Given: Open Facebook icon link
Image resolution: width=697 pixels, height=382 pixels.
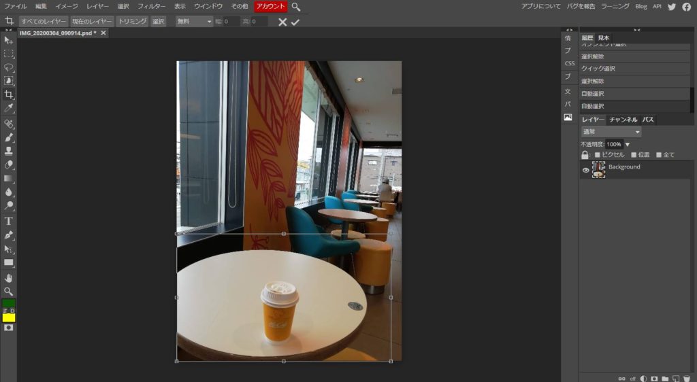Looking at the screenshot, I should point(687,7).
